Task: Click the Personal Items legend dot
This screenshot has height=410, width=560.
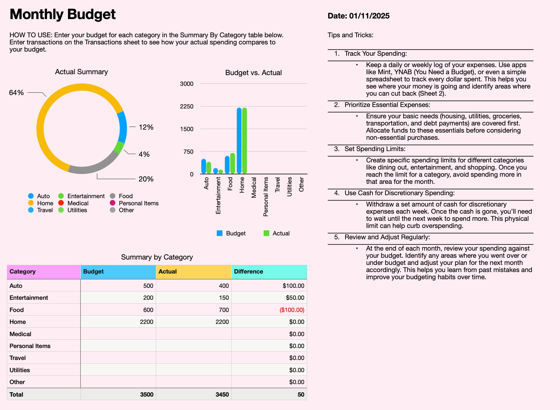Action: (x=112, y=203)
